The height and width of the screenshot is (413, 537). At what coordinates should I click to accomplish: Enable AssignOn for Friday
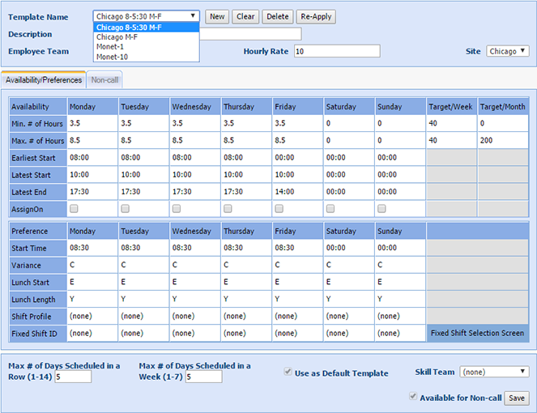click(x=279, y=209)
